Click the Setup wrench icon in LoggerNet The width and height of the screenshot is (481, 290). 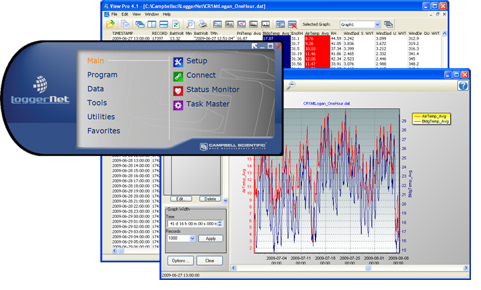coord(178,62)
